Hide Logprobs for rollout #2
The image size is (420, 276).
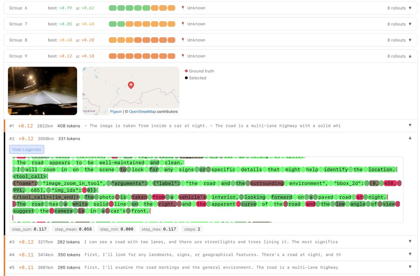pos(27,150)
